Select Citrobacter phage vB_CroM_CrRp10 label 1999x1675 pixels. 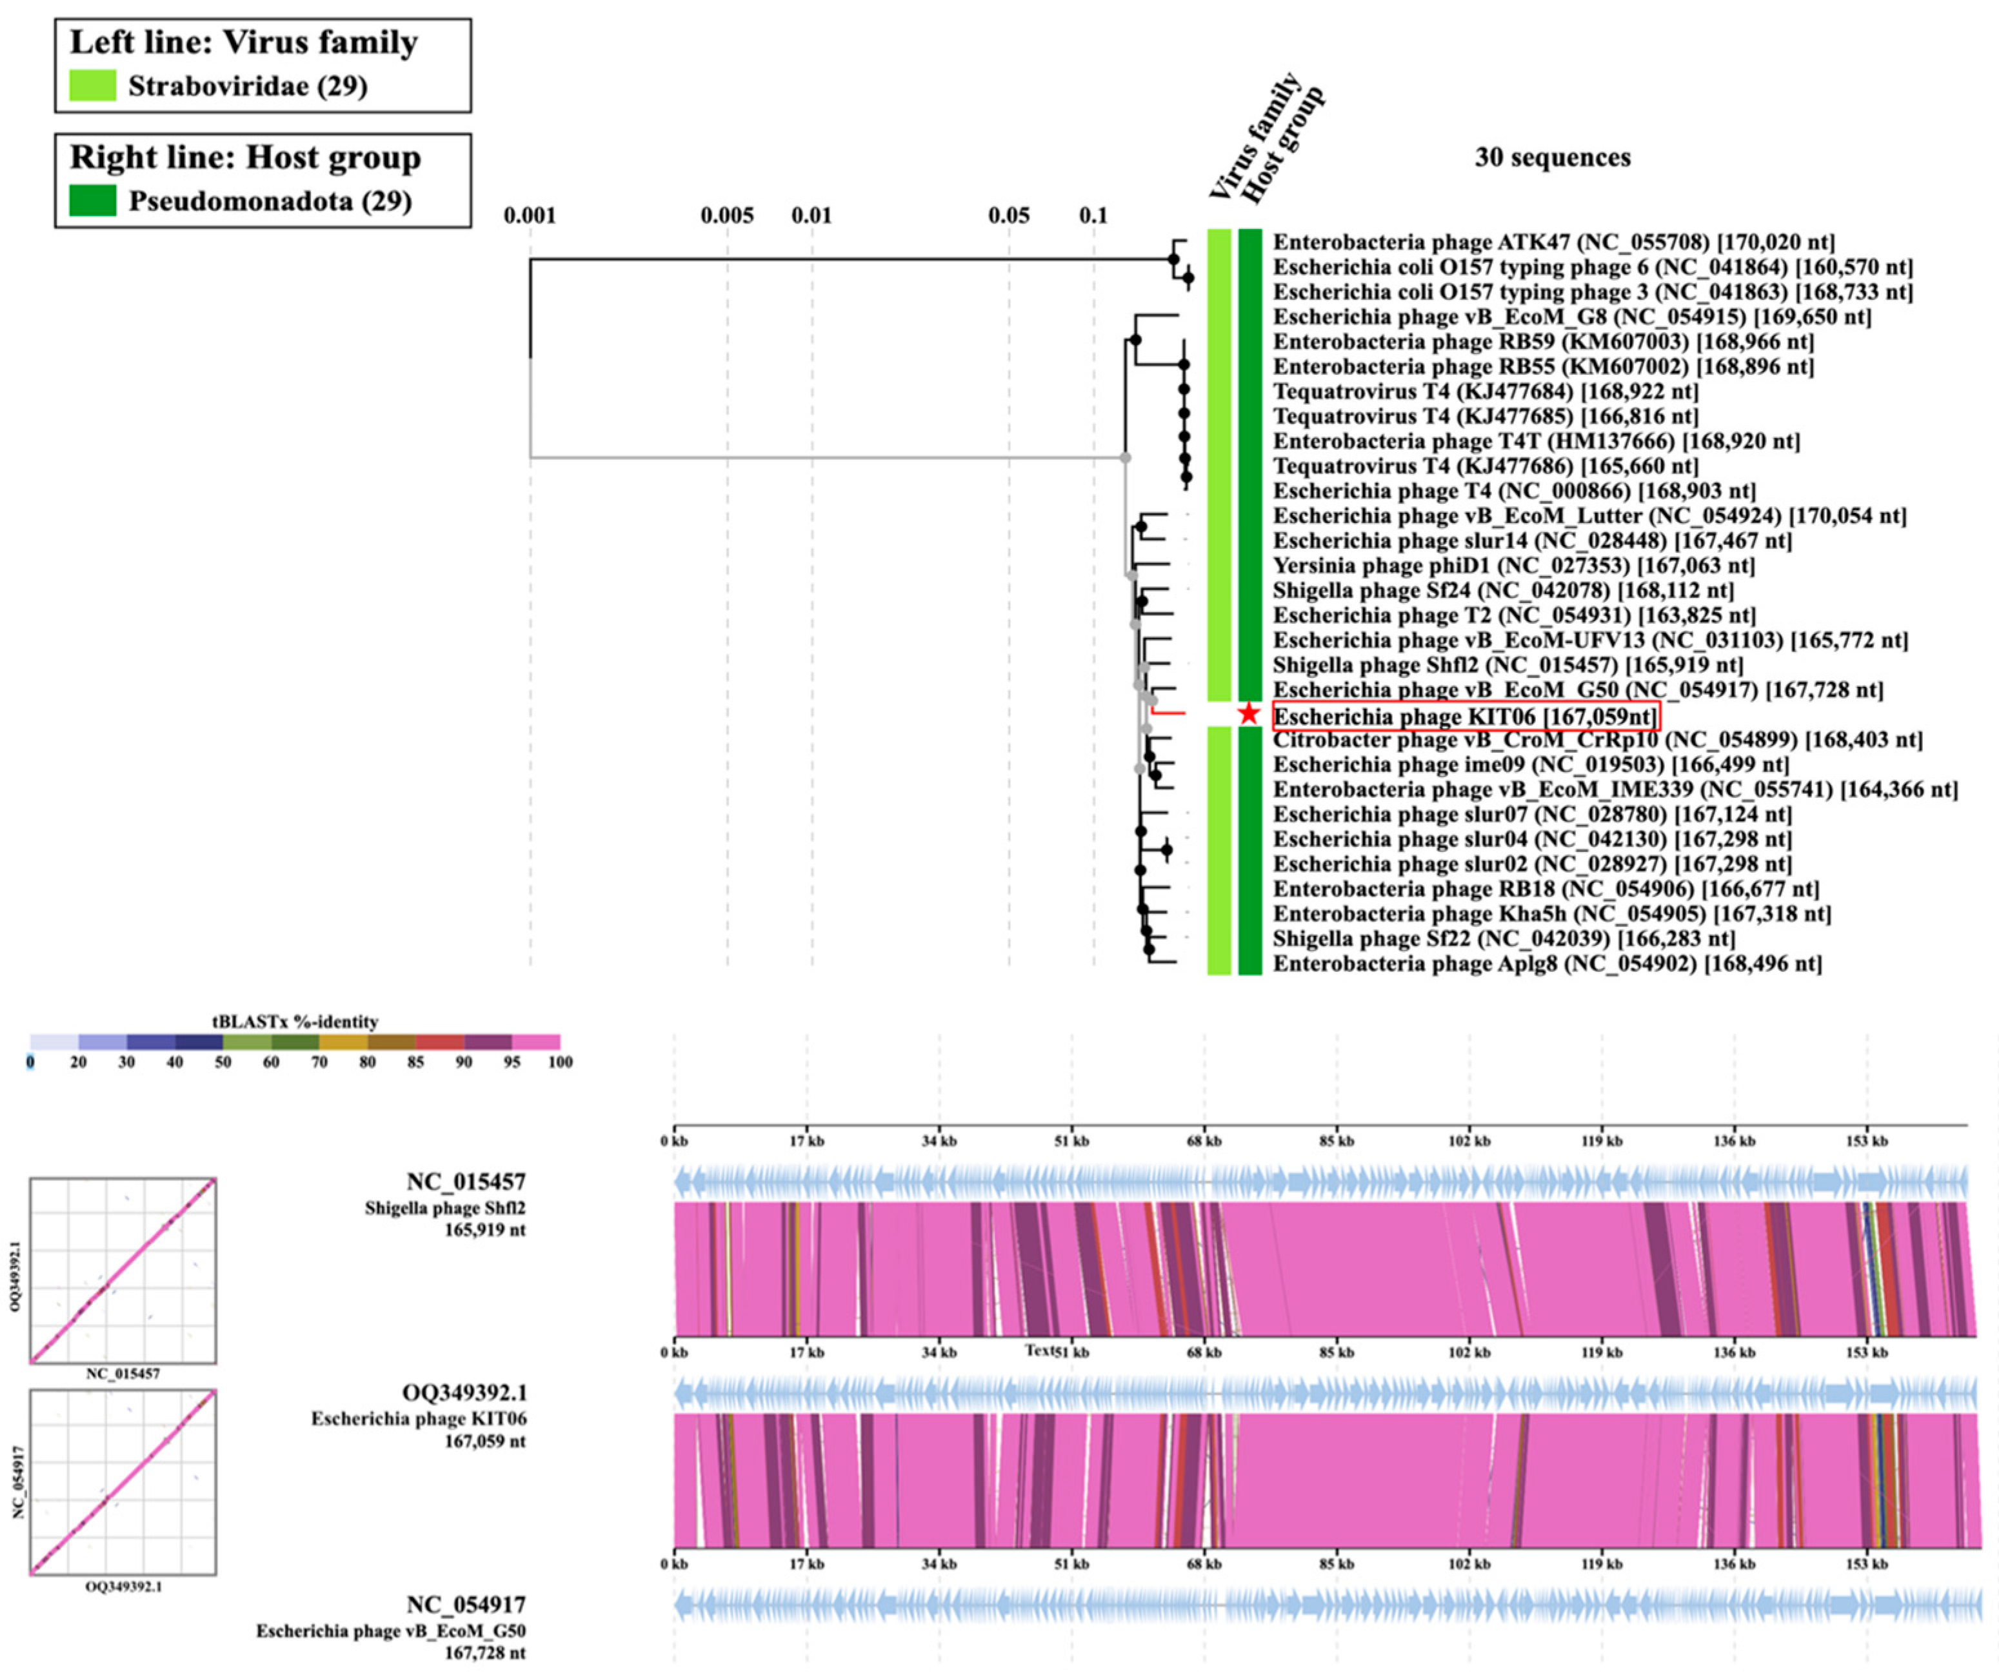coord(1597,740)
